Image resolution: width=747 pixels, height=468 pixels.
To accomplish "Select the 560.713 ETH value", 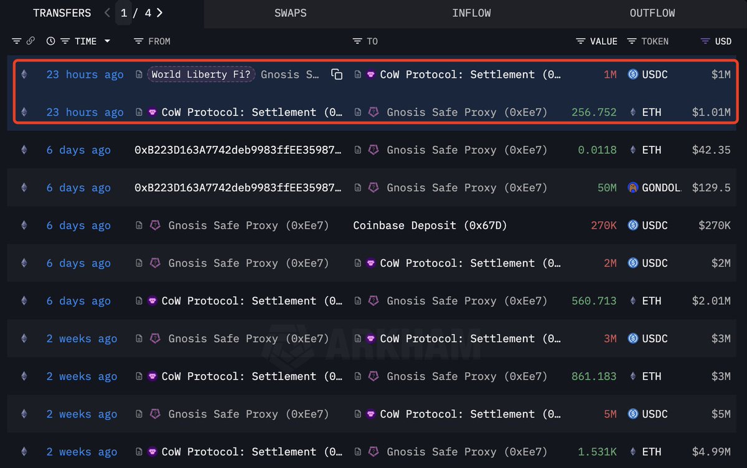I will point(594,301).
